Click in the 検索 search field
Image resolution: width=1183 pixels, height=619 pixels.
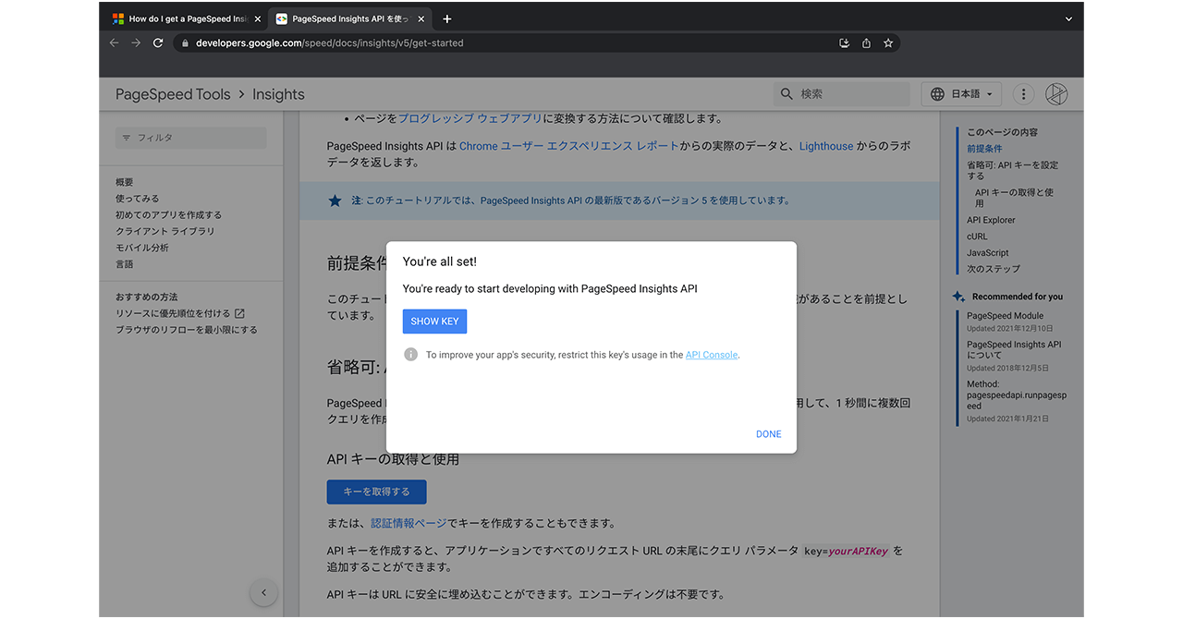click(x=850, y=94)
